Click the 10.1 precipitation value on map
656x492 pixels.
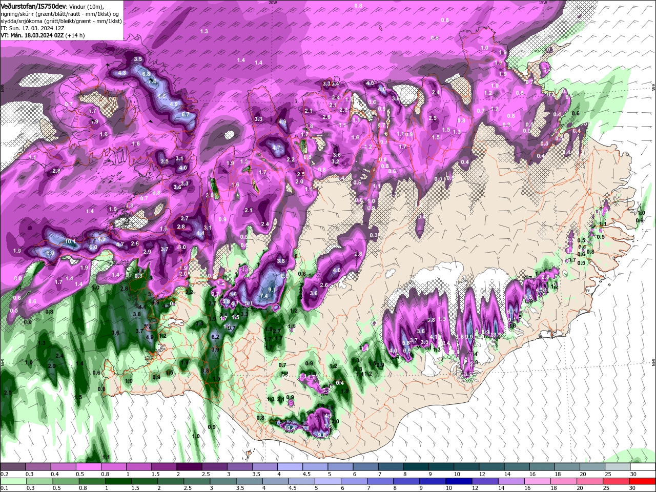point(71,241)
